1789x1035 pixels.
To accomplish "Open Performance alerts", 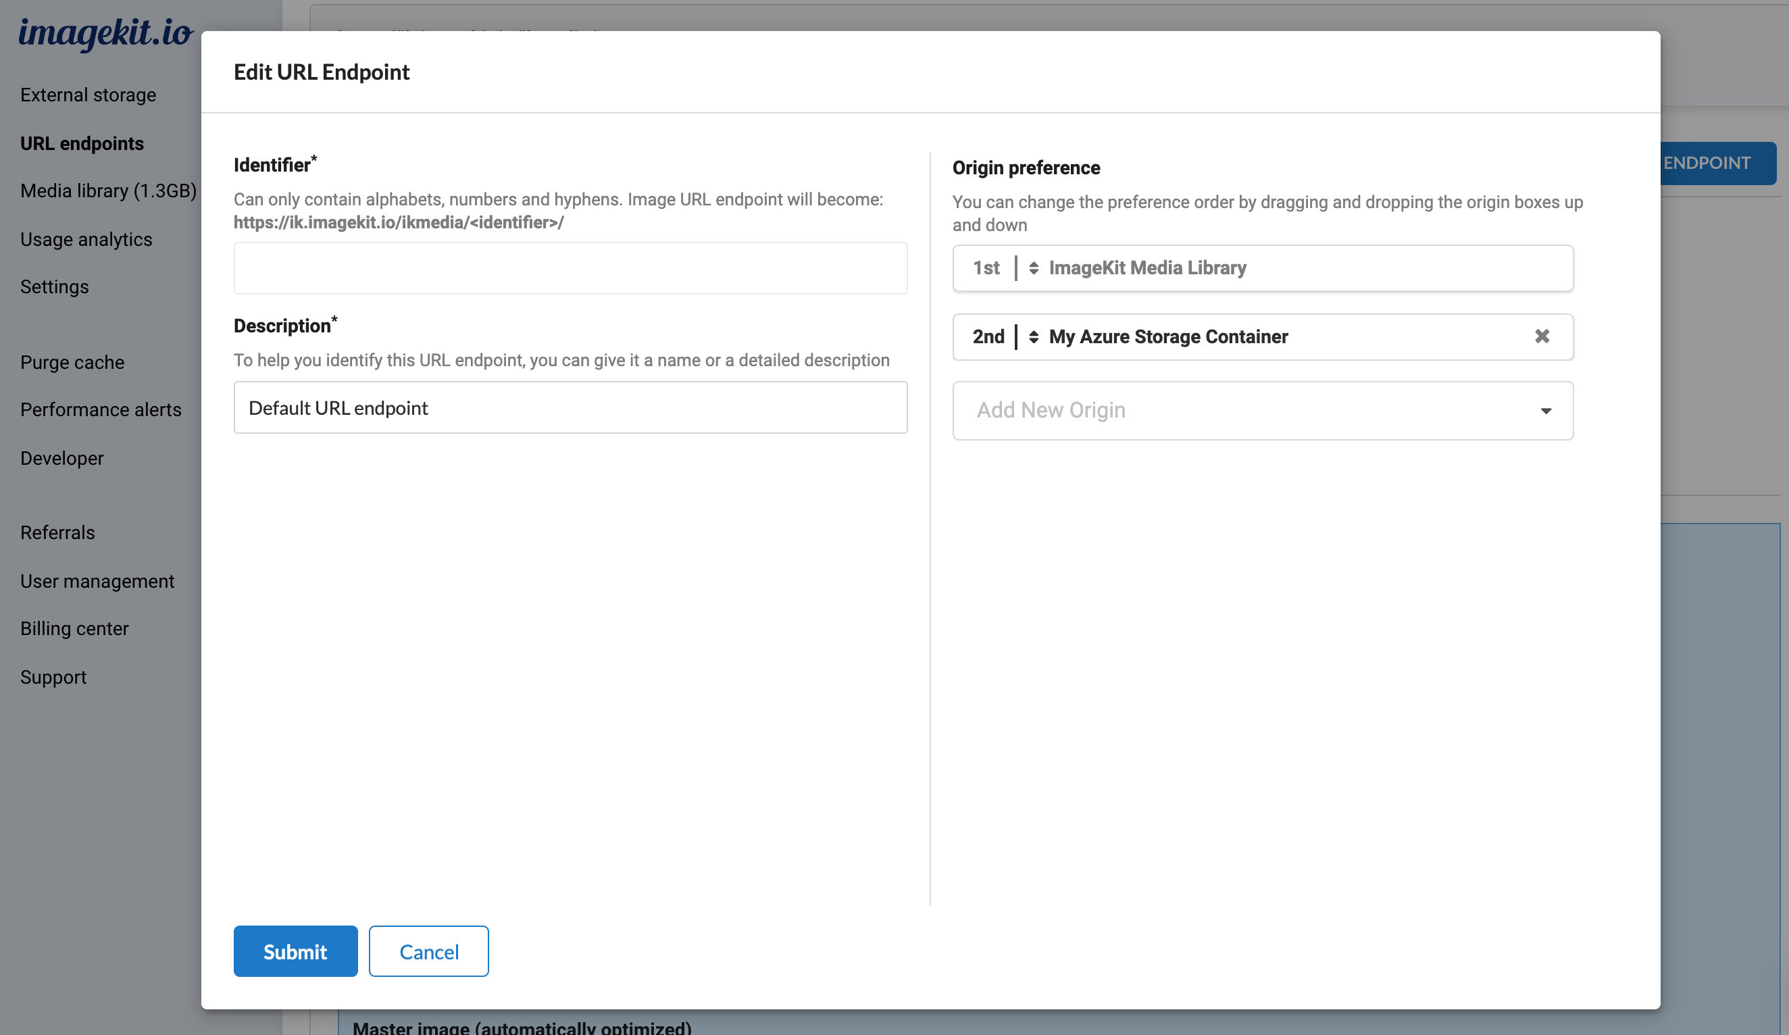I will pos(101,409).
